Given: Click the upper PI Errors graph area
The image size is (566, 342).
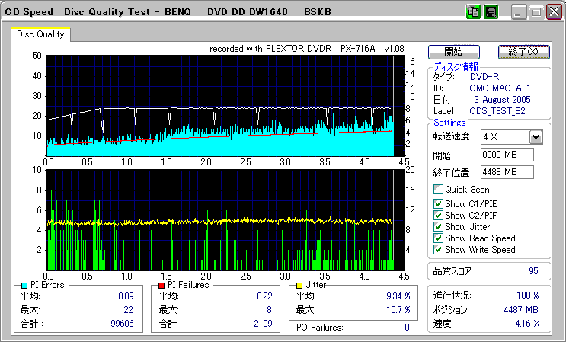Looking at the screenshot, I should (221, 105).
